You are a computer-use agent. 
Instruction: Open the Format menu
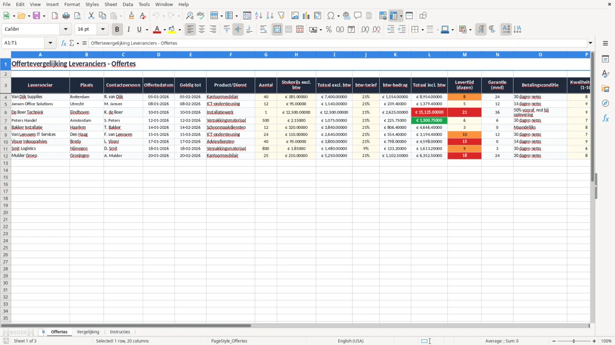(x=72, y=4)
